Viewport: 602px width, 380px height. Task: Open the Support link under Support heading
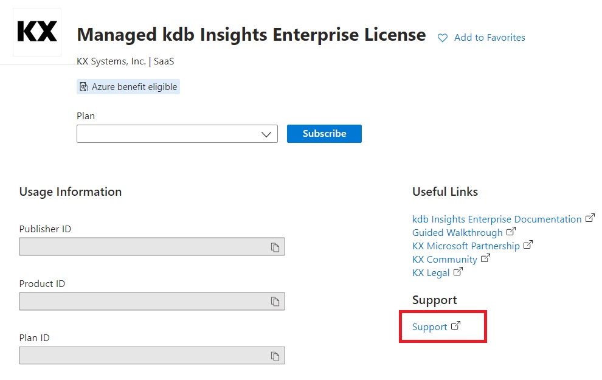point(429,327)
